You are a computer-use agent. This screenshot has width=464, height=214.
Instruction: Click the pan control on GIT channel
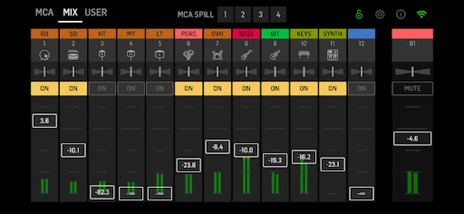click(275, 72)
